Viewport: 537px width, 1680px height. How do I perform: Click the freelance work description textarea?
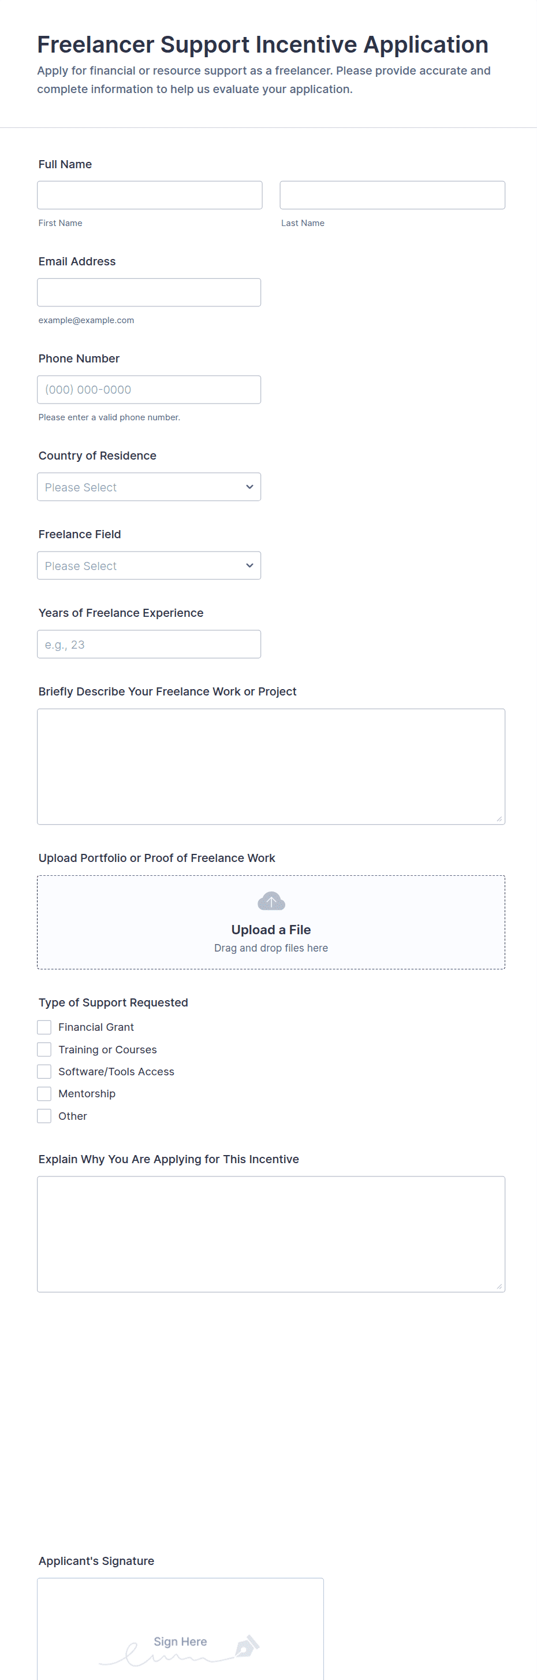pos(271,767)
